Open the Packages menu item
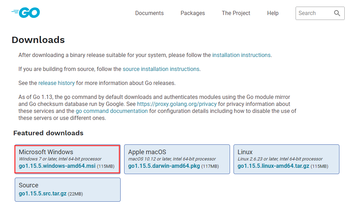Viewport: 358px width, 208px height. coord(192,13)
